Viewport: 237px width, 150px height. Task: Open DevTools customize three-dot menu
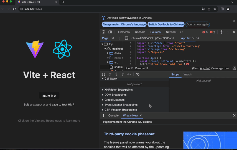point(228,32)
